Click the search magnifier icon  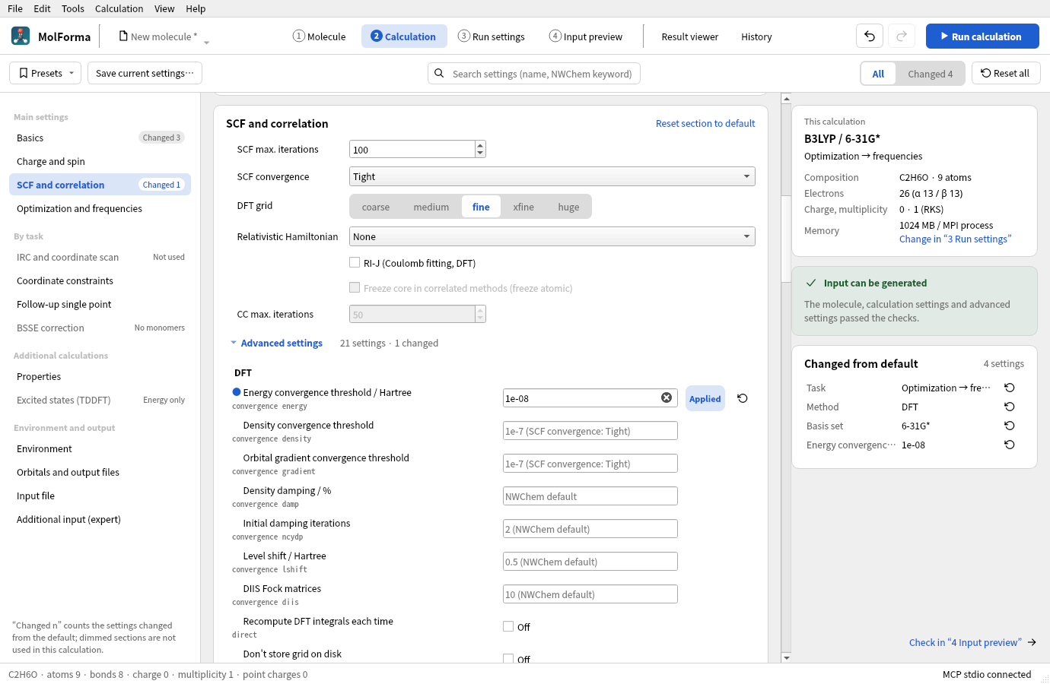click(x=439, y=74)
